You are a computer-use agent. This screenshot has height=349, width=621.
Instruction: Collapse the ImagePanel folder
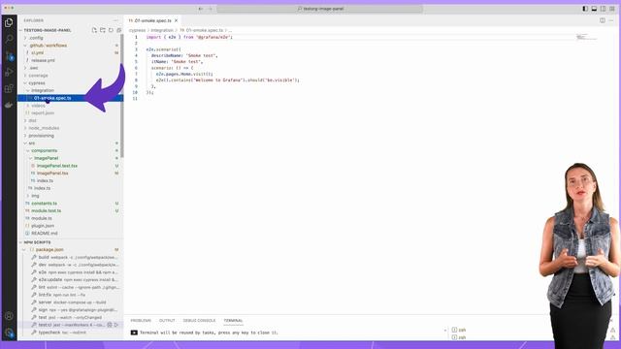click(30, 158)
